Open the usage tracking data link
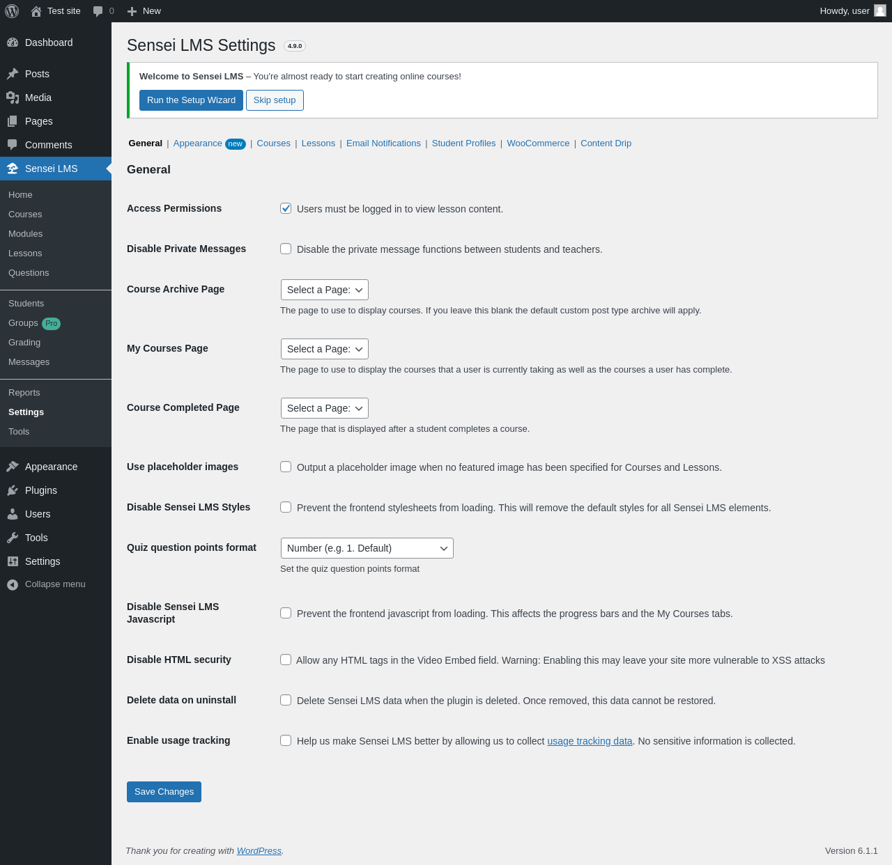 click(590, 741)
